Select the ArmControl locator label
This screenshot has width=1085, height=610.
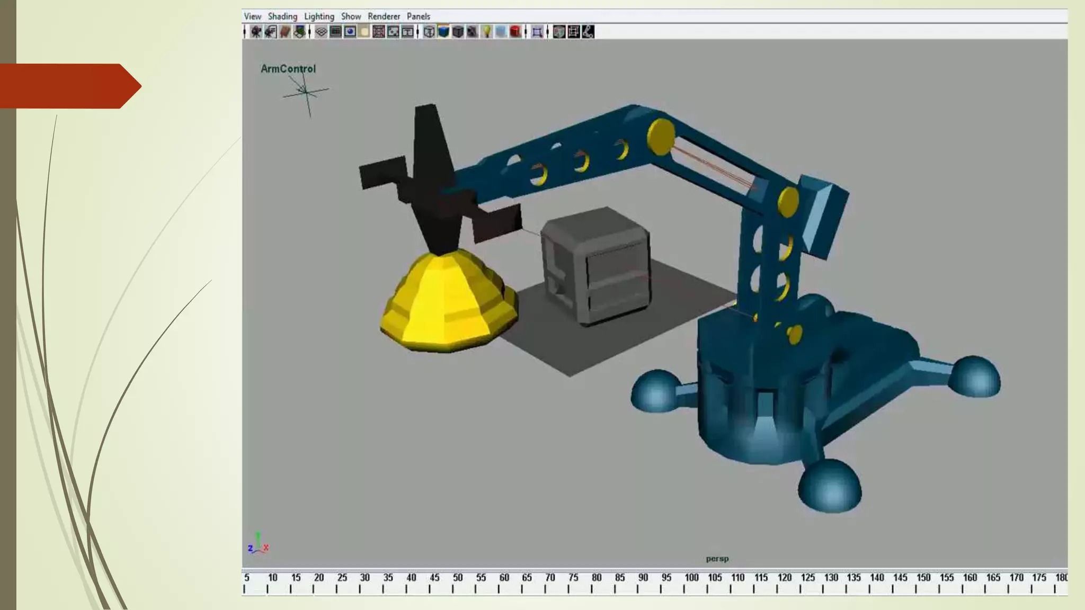pyautogui.click(x=288, y=69)
